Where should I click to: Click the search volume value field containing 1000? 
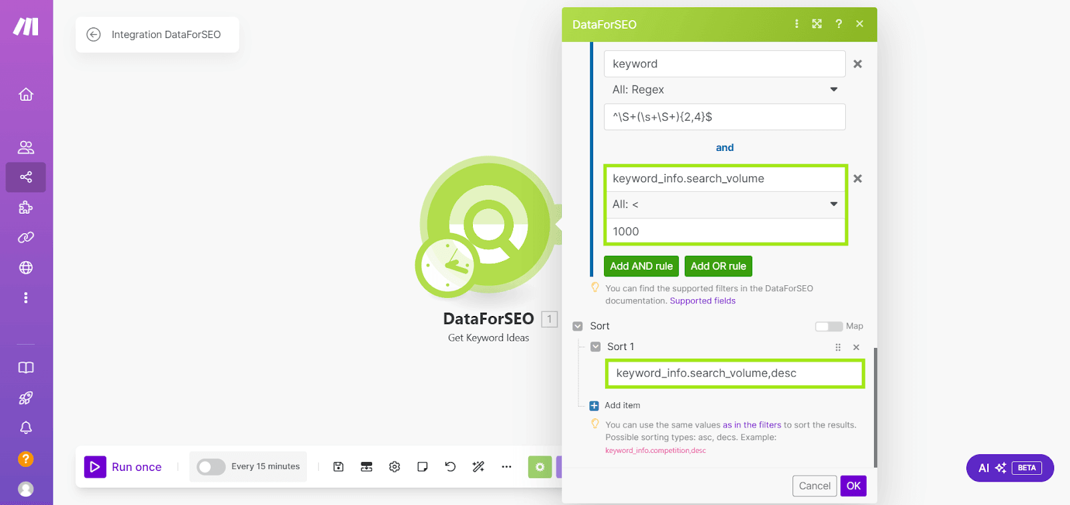click(724, 231)
